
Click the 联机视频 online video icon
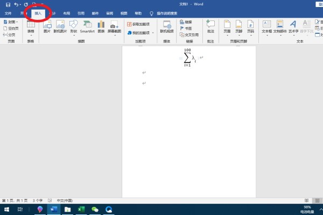[167, 27]
